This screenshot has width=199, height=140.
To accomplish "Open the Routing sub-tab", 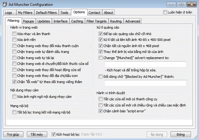I will pyautogui.click(x=116, y=21).
